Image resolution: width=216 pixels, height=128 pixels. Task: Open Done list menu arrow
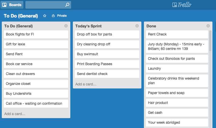[208, 26]
